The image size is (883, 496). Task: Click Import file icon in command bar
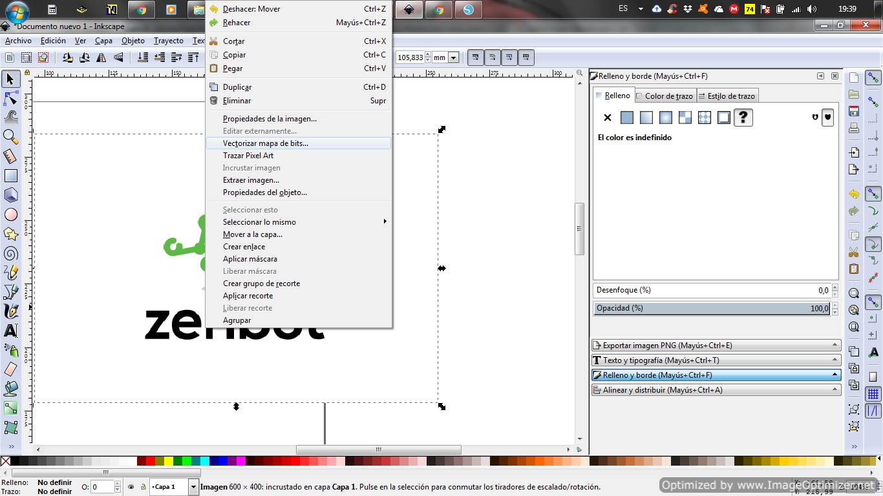[854, 152]
